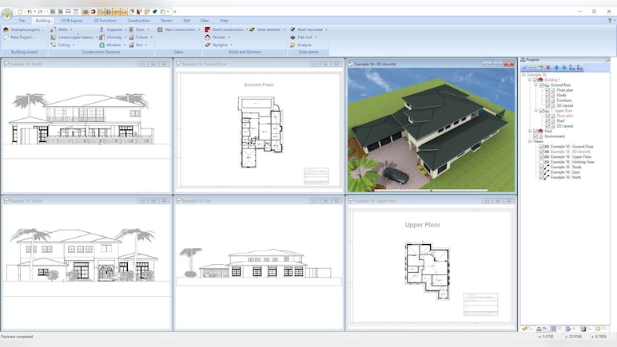Click the red magnet snap icon
This screenshot has height=347, width=617.
click(x=93, y=12)
